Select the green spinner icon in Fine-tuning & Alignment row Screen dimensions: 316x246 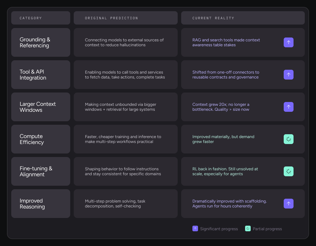[x=288, y=171]
